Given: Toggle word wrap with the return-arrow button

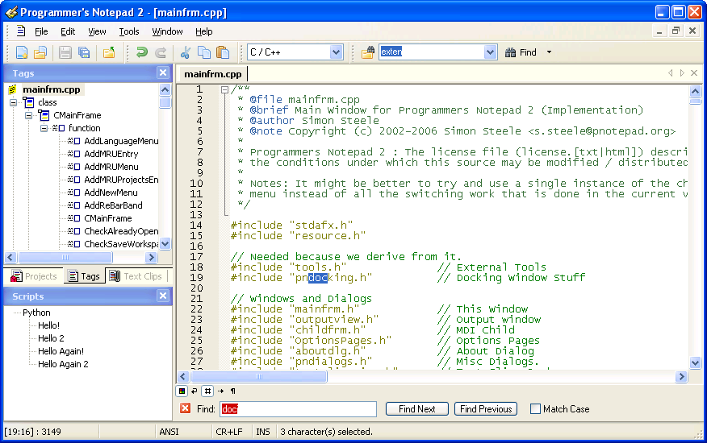Looking at the screenshot, I should coord(195,391).
